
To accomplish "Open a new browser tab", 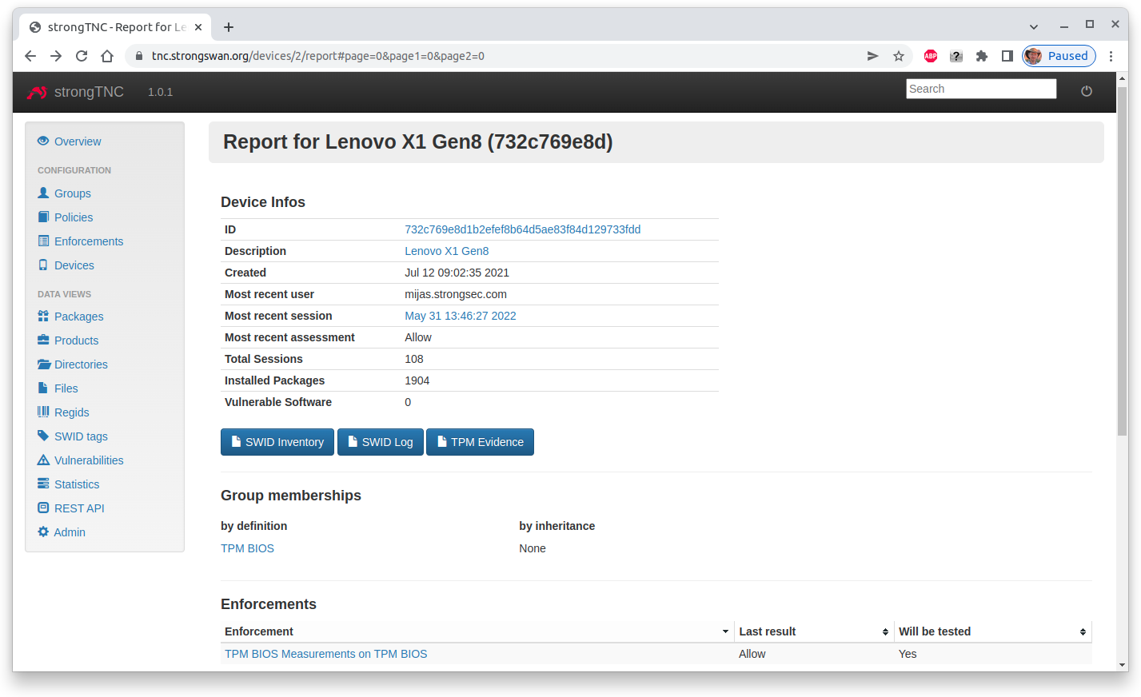I will [229, 27].
